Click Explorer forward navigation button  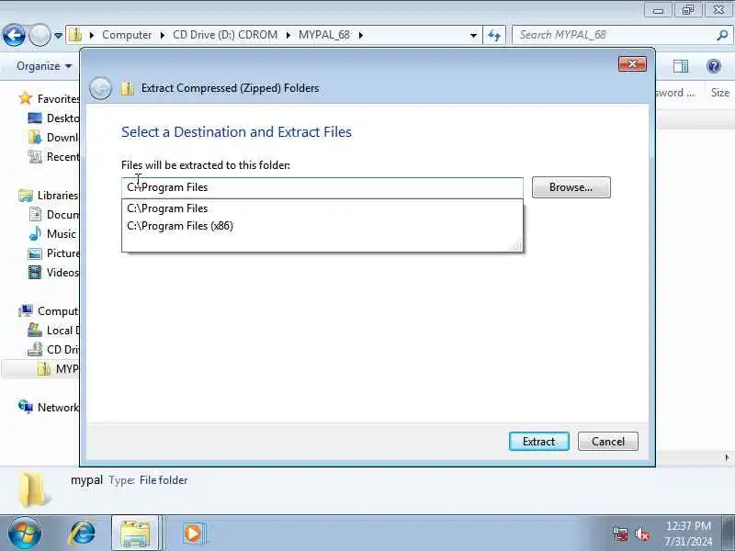[x=40, y=35]
